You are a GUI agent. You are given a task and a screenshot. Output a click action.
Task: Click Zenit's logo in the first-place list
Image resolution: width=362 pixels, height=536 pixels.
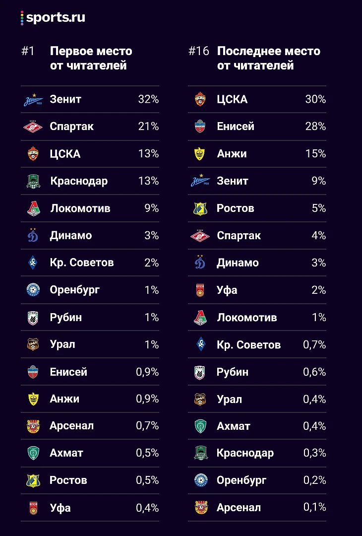33,100
